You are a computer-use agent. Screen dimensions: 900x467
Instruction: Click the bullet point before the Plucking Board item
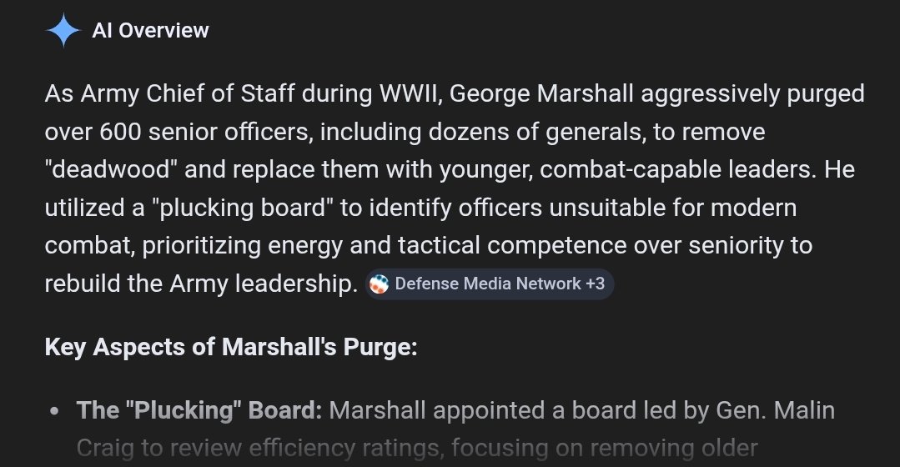pyautogui.click(x=54, y=411)
